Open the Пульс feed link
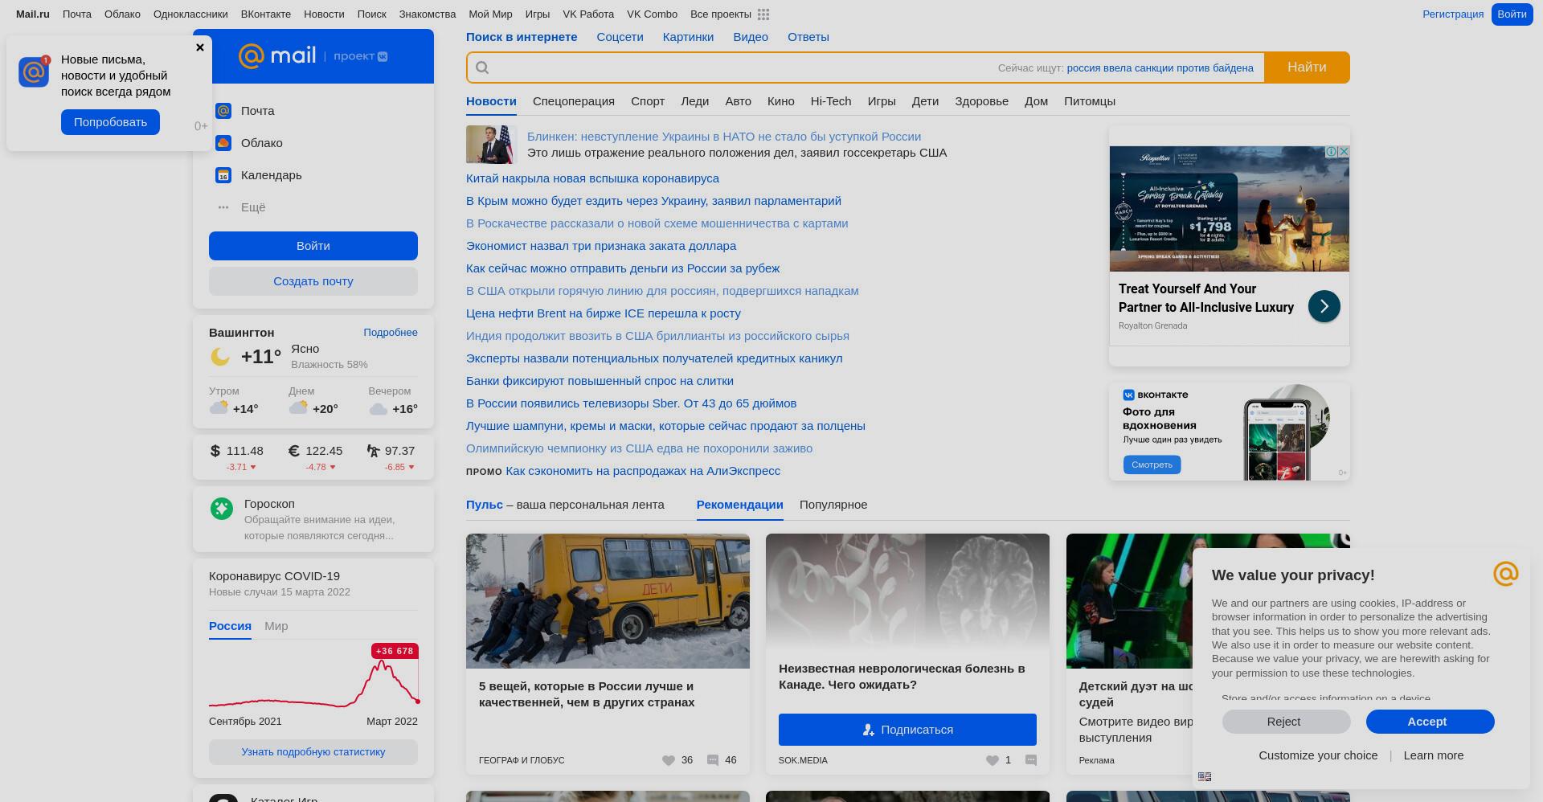 pyautogui.click(x=484, y=505)
